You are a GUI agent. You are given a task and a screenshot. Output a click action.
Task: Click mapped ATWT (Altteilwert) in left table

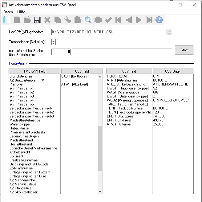(75, 84)
